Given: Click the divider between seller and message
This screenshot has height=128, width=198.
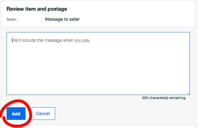Looking at the screenshot, I should pyautogui.click(x=42, y=19).
